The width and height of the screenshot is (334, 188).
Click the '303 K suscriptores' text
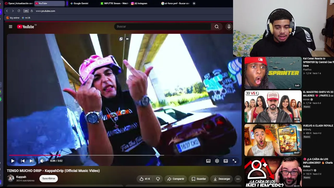pos(25,181)
